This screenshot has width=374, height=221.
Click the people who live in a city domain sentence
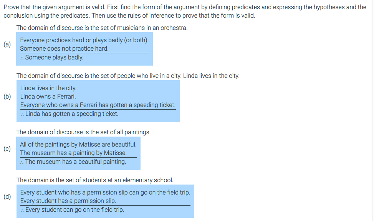coord(128,76)
